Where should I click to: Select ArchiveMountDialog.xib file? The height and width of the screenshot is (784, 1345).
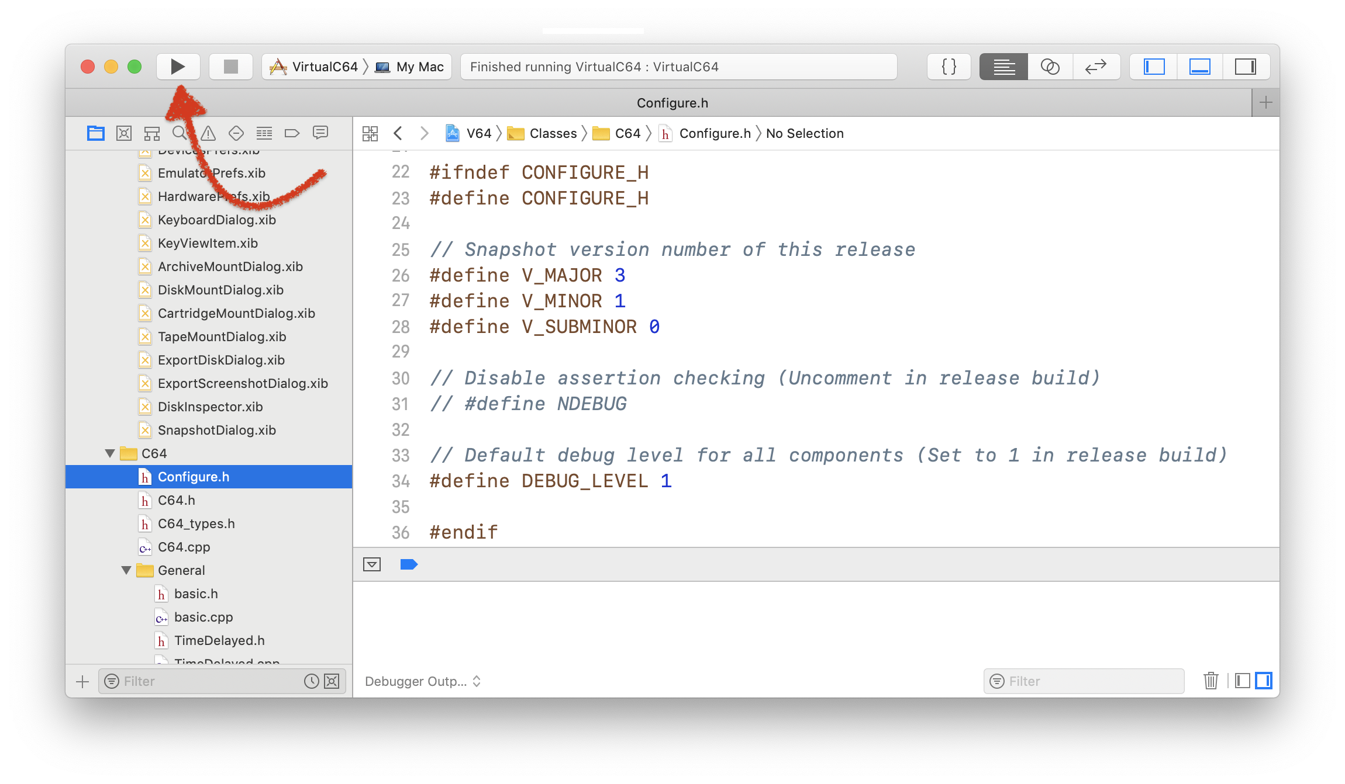209,266
